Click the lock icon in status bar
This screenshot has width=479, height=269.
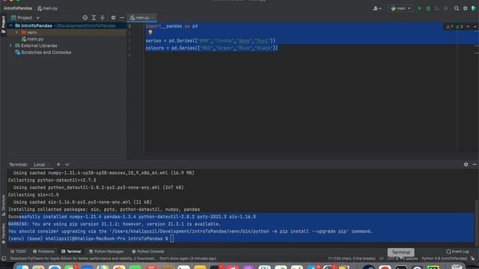pos(473,259)
